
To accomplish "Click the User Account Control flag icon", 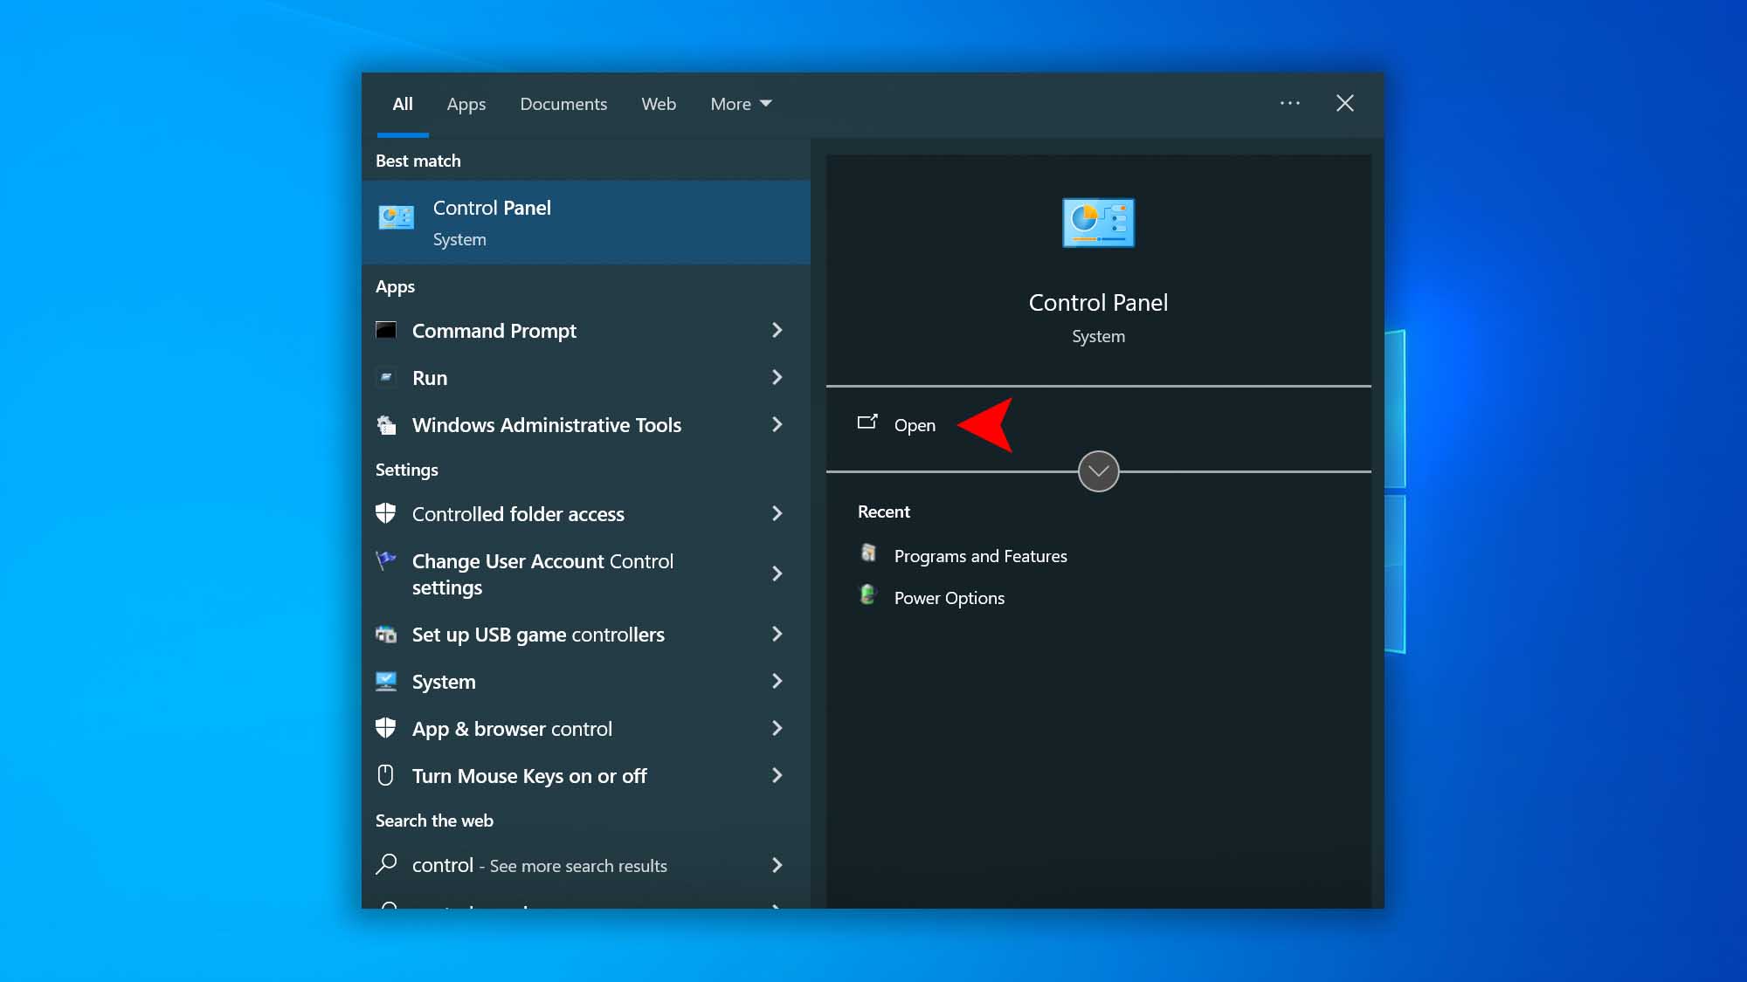I will click(x=385, y=560).
